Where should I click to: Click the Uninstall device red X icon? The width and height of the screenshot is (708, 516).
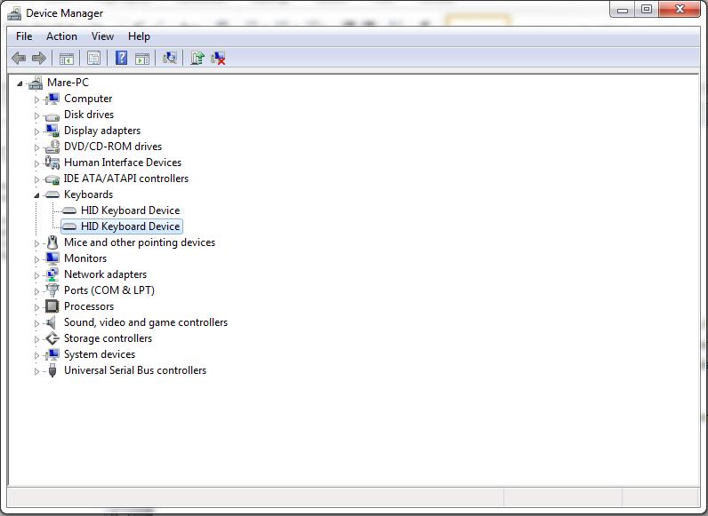218,59
